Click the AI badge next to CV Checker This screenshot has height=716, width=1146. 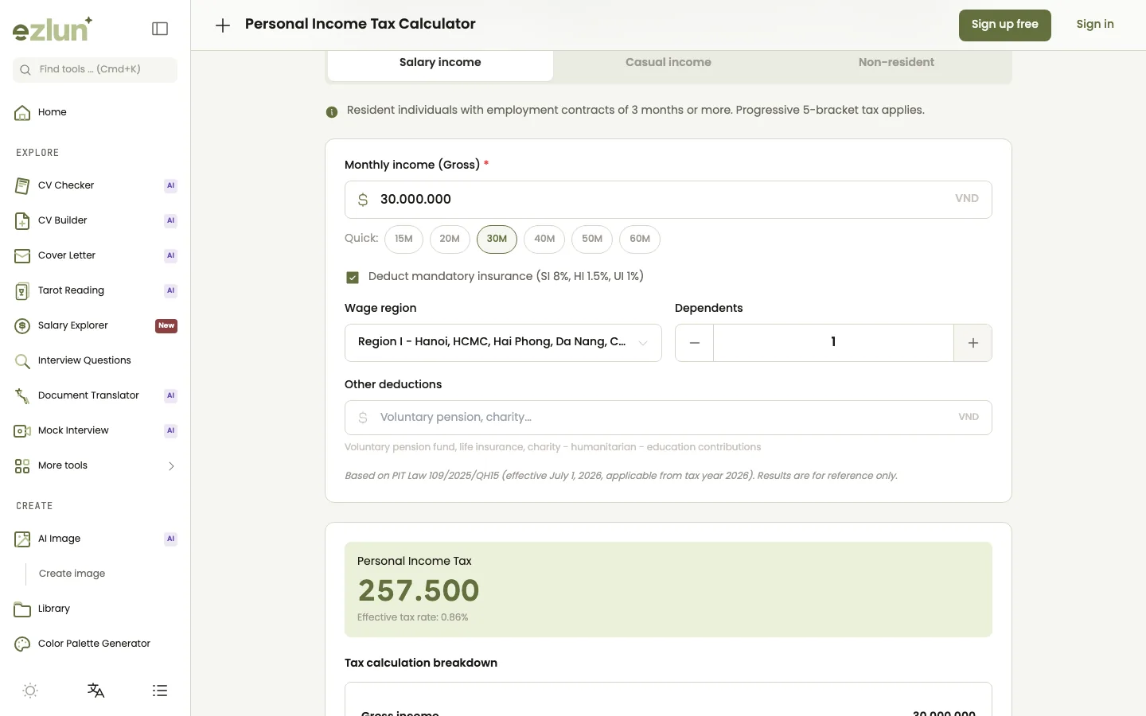(x=170, y=185)
